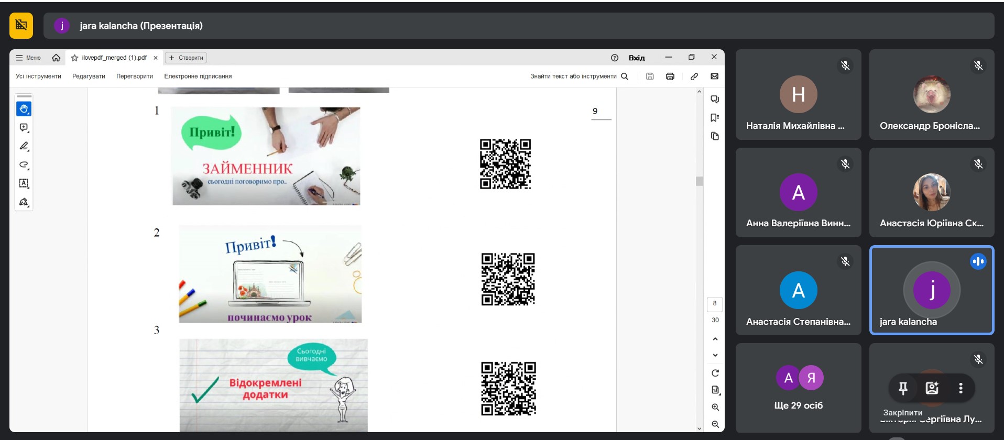Click the Знайти текст або інструменти search field
The height and width of the screenshot is (440, 1004).
(579, 76)
